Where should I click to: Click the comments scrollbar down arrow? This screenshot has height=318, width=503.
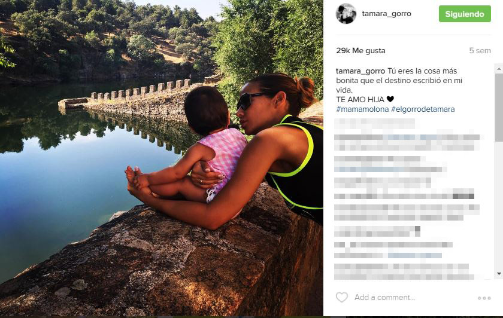[499, 274]
